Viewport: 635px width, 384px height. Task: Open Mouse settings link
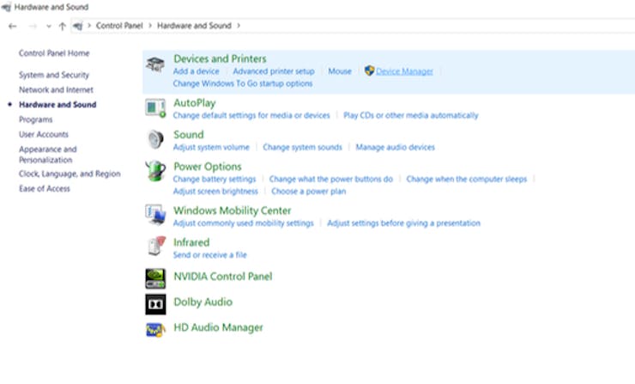339,71
